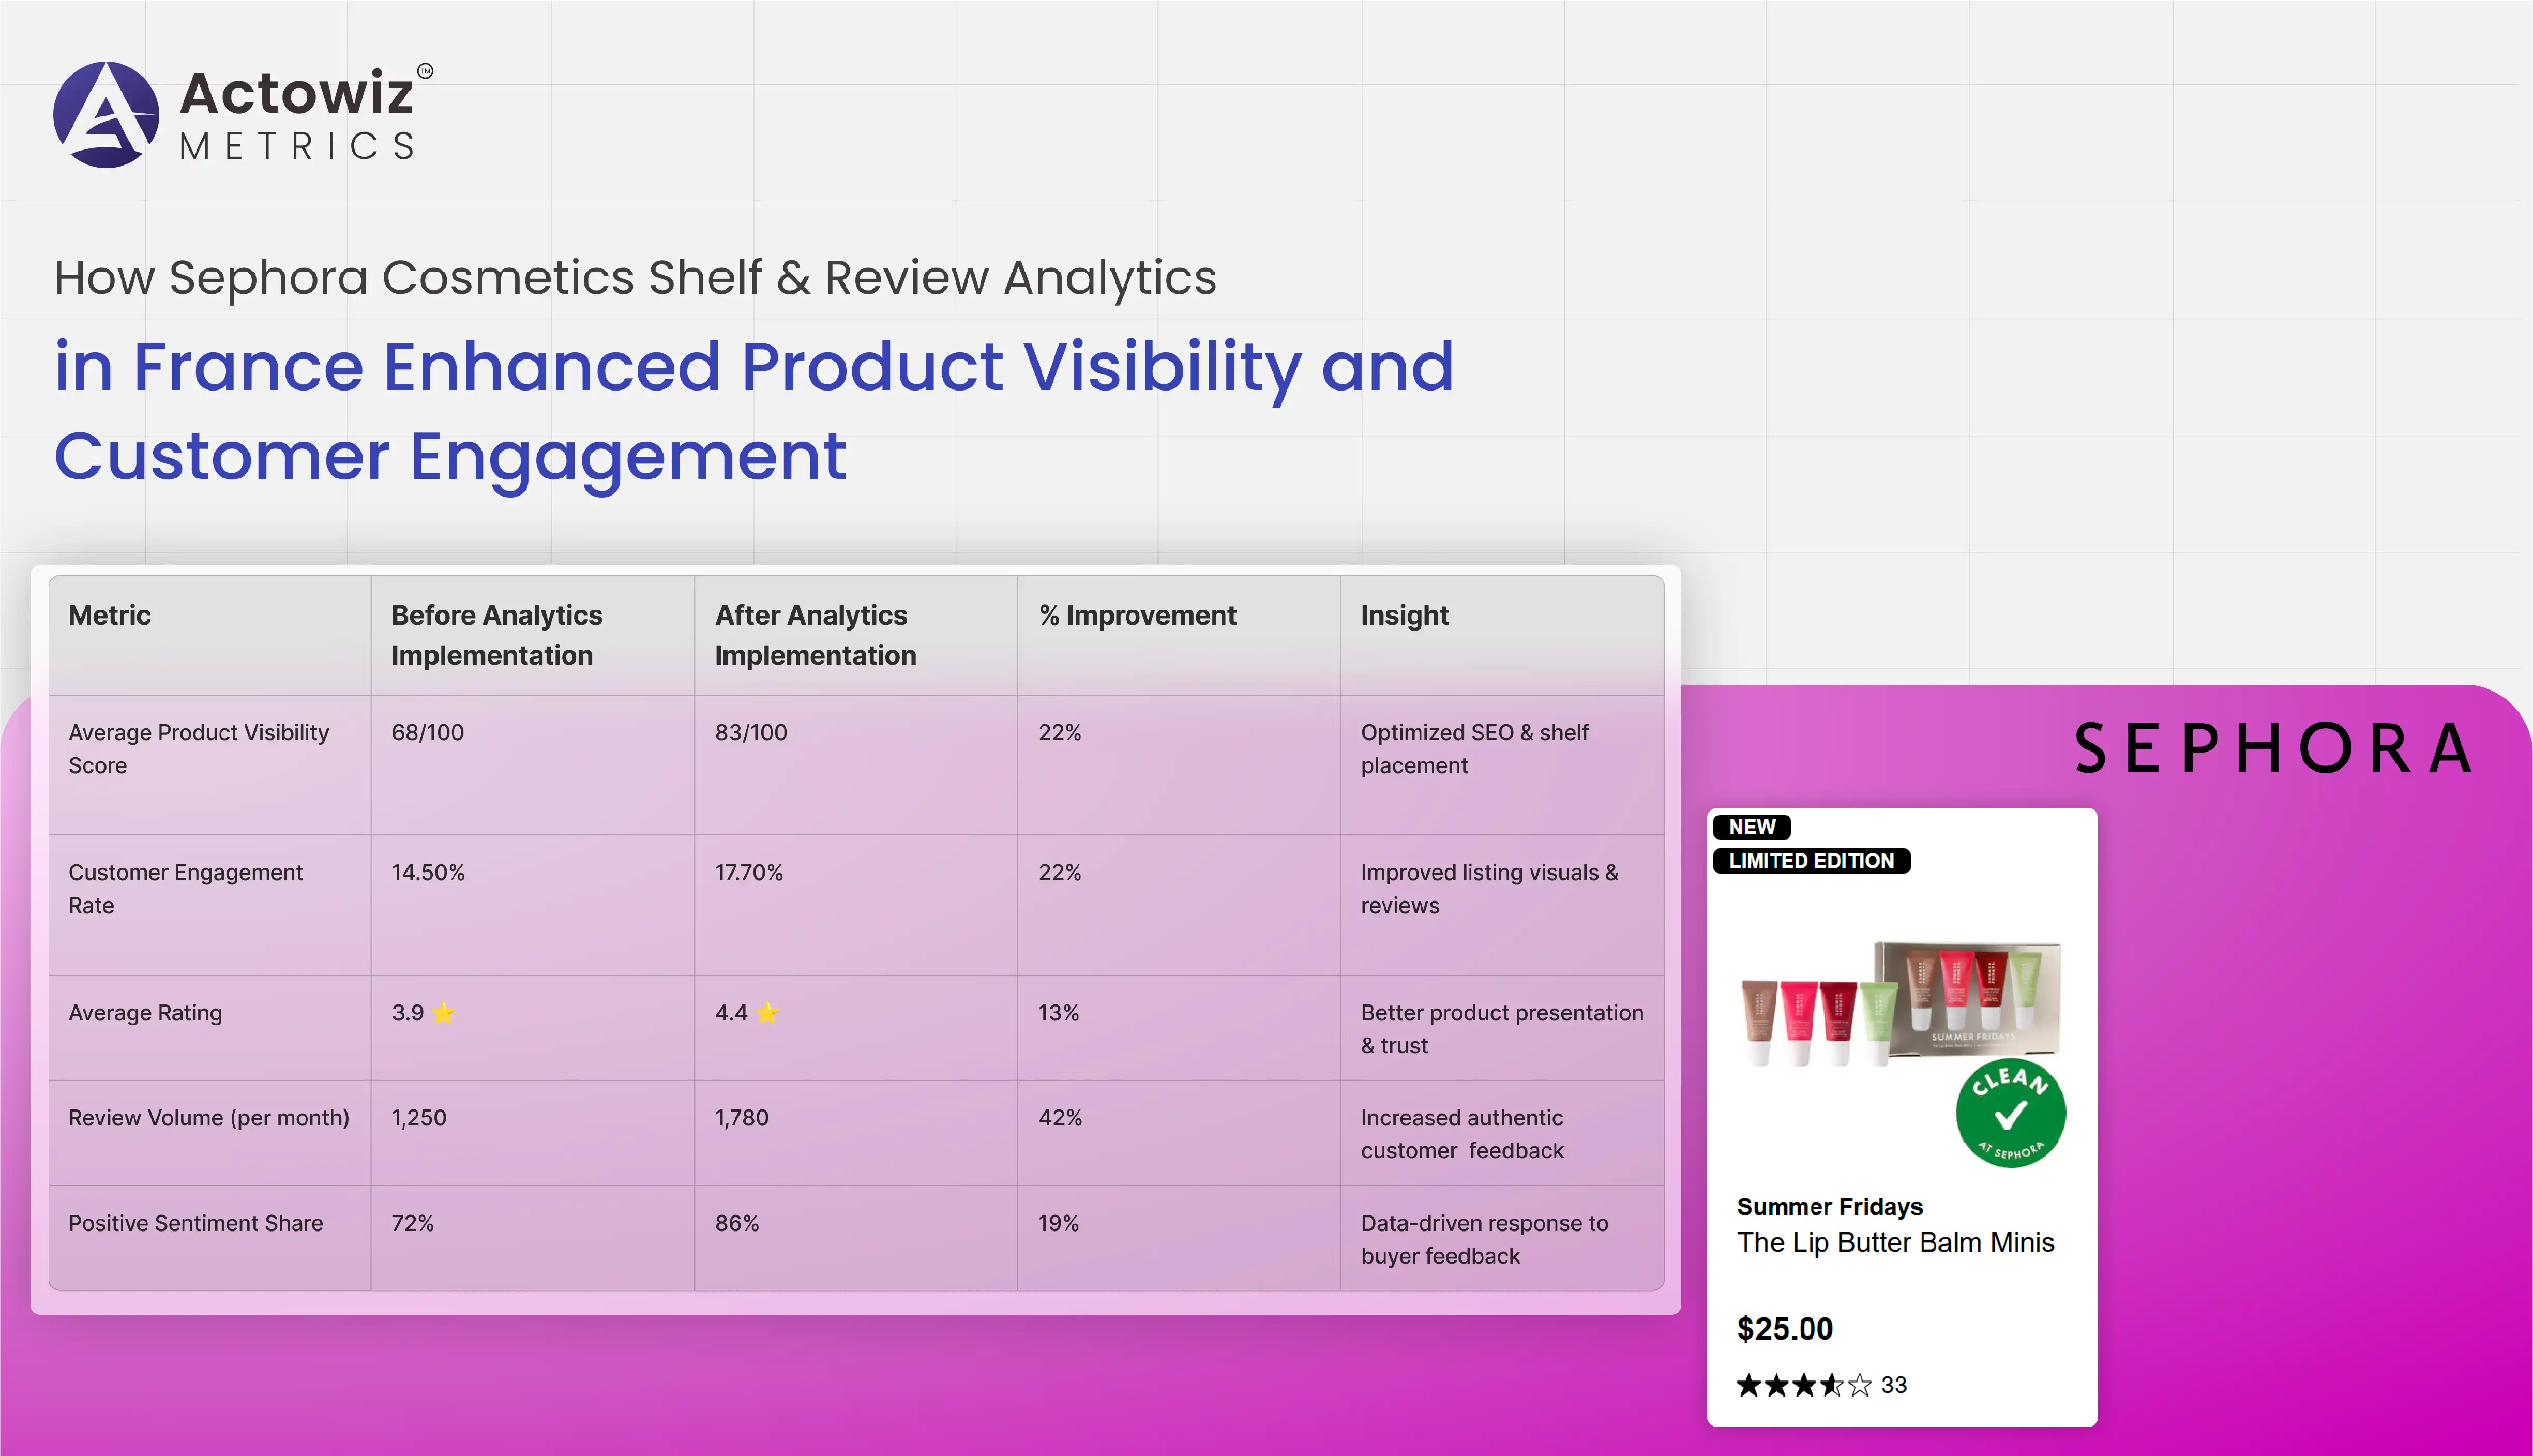
Task: Click the NEW badge on the product card
Action: pos(1751,827)
